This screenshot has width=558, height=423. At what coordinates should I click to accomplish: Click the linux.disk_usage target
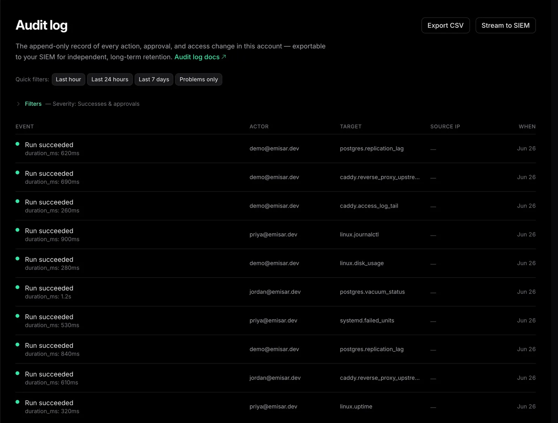(362, 263)
